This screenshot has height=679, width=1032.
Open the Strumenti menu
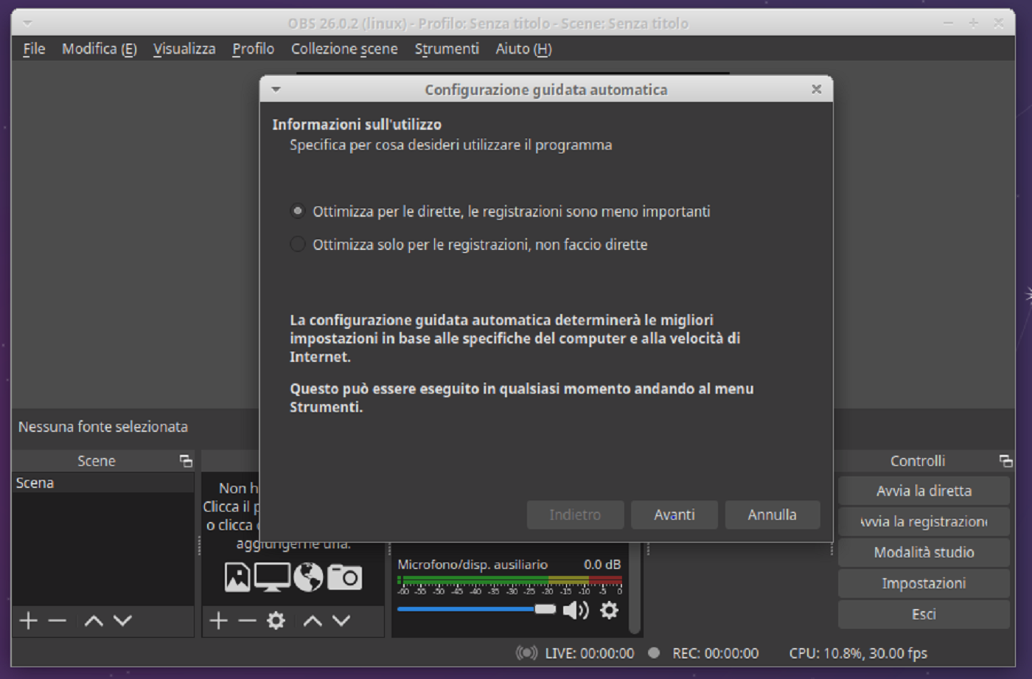447,49
